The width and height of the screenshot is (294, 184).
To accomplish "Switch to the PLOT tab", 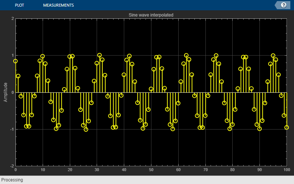I will (19, 5).
